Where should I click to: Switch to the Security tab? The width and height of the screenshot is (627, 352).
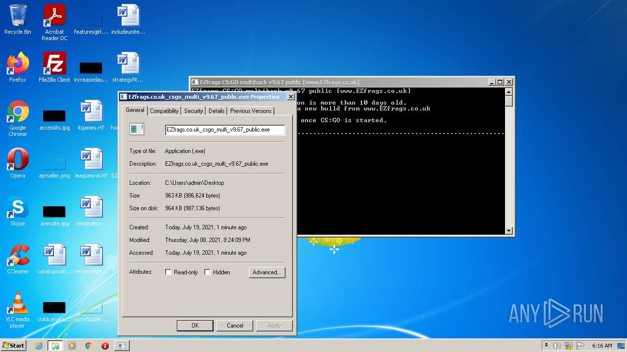pos(193,111)
